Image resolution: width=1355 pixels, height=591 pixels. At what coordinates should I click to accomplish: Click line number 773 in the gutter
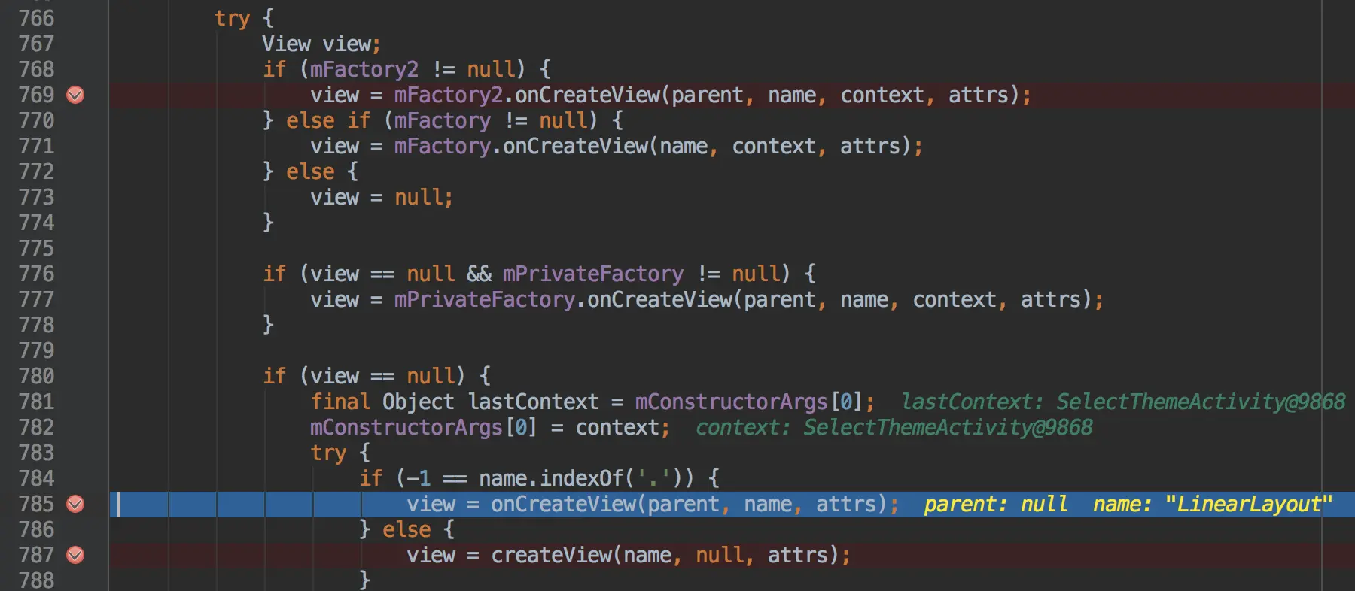pos(36,197)
